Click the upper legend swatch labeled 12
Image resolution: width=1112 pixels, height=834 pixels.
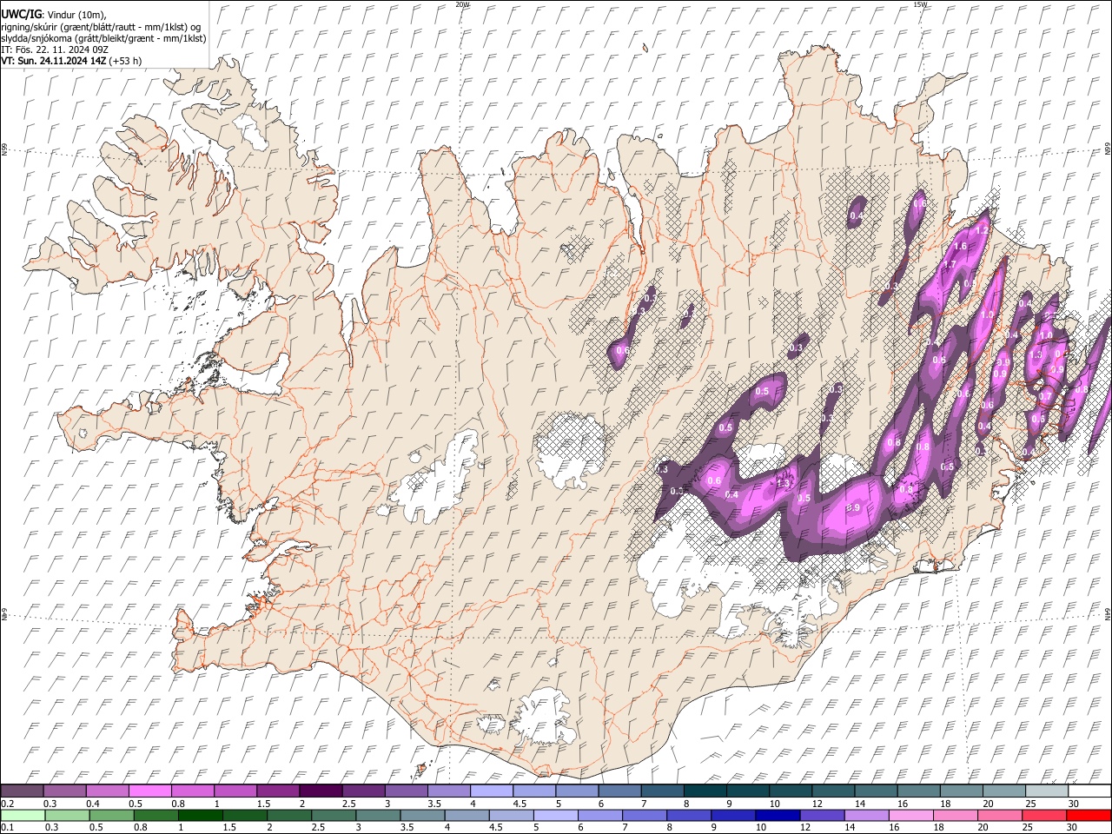(831, 791)
